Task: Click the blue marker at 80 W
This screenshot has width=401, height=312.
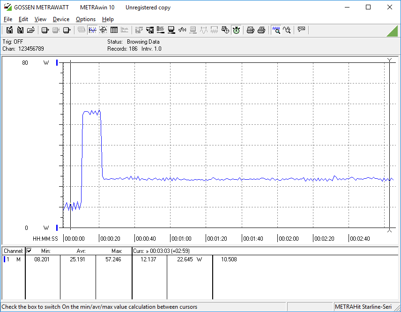Action: [x=57, y=62]
